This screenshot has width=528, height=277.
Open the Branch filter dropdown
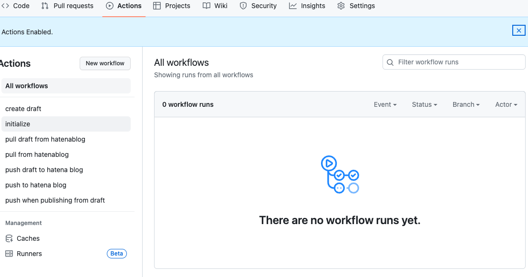(466, 104)
